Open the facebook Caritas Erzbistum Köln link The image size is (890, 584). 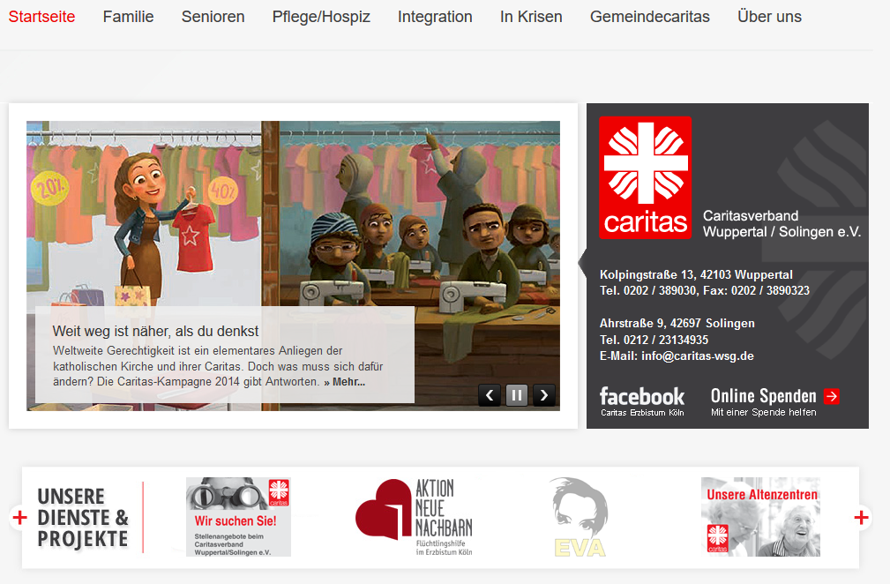tap(642, 401)
